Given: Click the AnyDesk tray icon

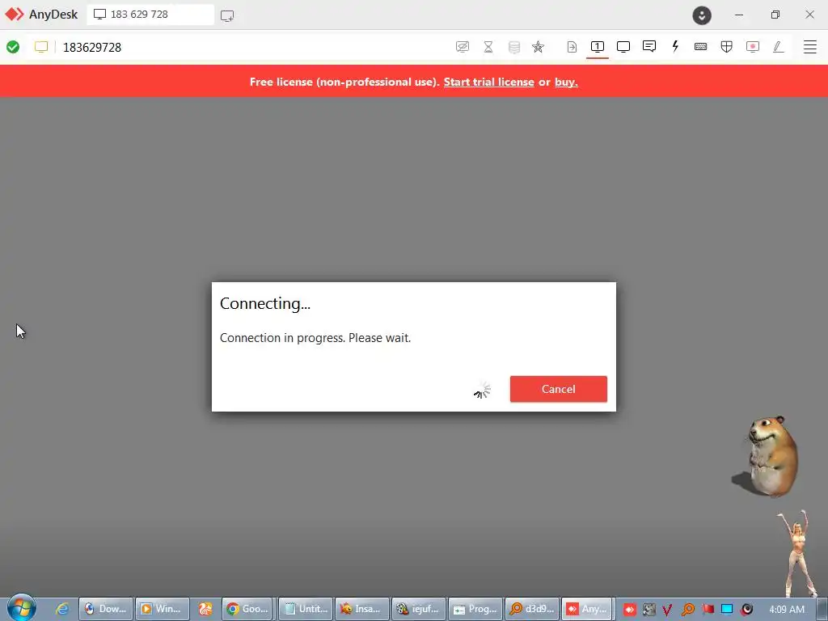Looking at the screenshot, I should click(629, 610).
